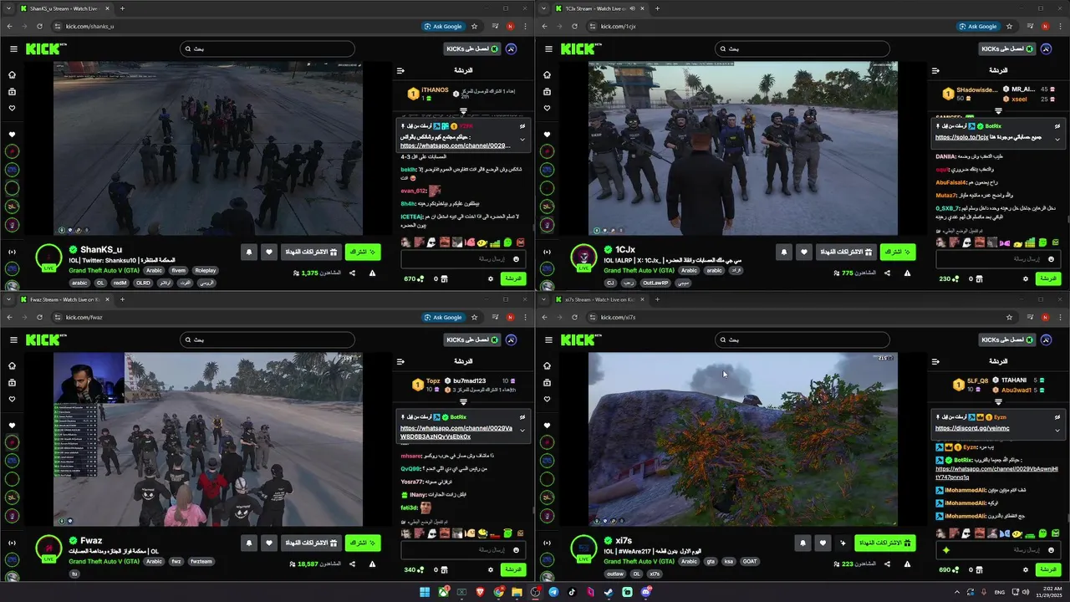Click Get KICKs button in 1CJx window
Viewport: 1070px width, 602px height.
pyautogui.click(x=1007, y=49)
